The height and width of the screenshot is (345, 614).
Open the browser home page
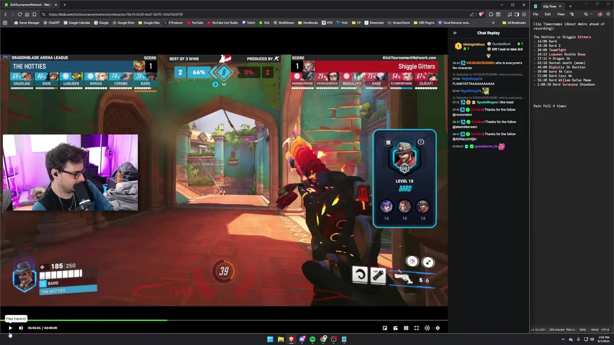pos(27,14)
